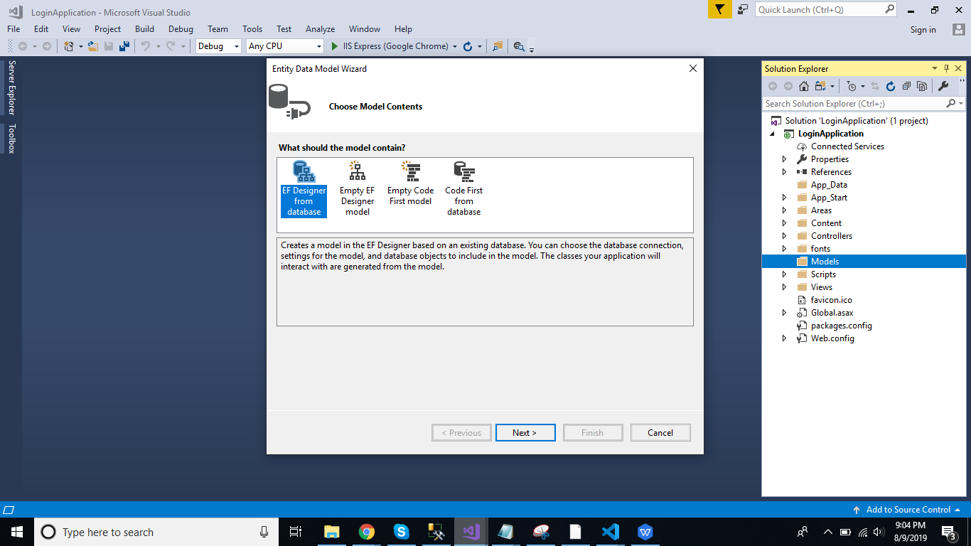This screenshot has width=971, height=546.
Task: Open the Tools menu
Action: 252,29
